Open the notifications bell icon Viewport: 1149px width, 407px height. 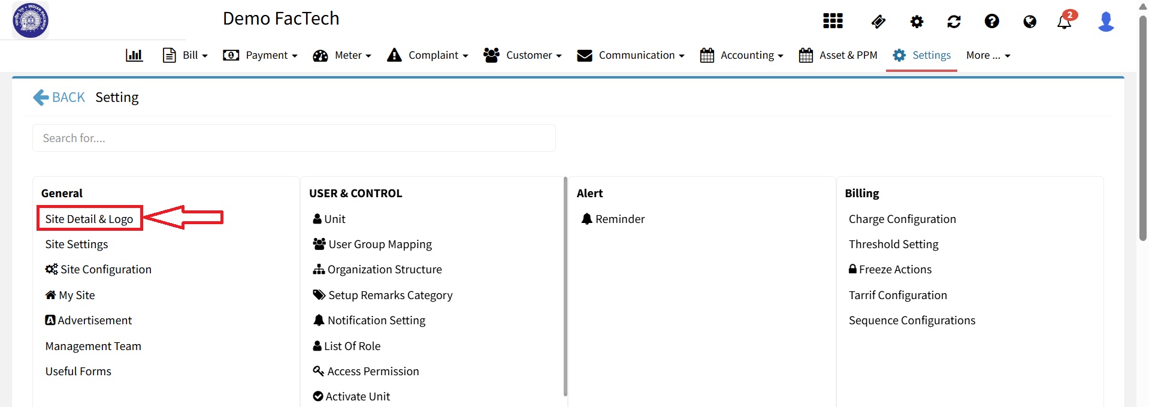click(1064, 22)
